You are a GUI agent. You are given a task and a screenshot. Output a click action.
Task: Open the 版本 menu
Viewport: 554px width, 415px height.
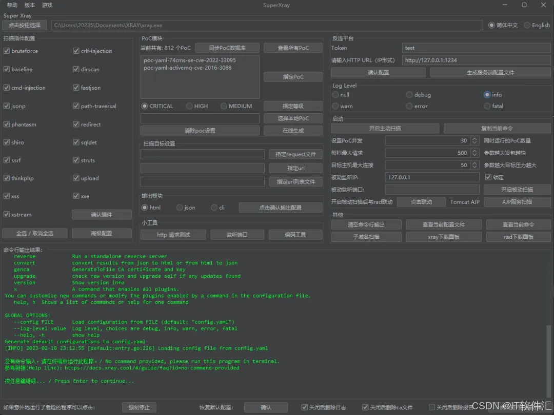pyautogui.click(x=30, y=5)
